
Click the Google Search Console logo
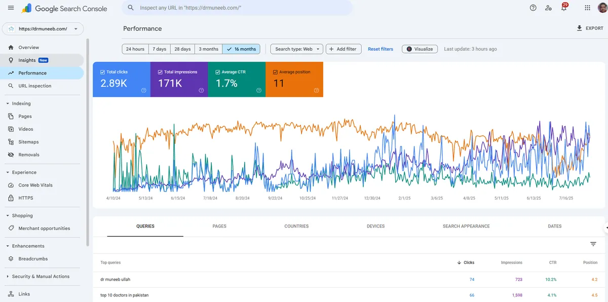pos(64,8)
